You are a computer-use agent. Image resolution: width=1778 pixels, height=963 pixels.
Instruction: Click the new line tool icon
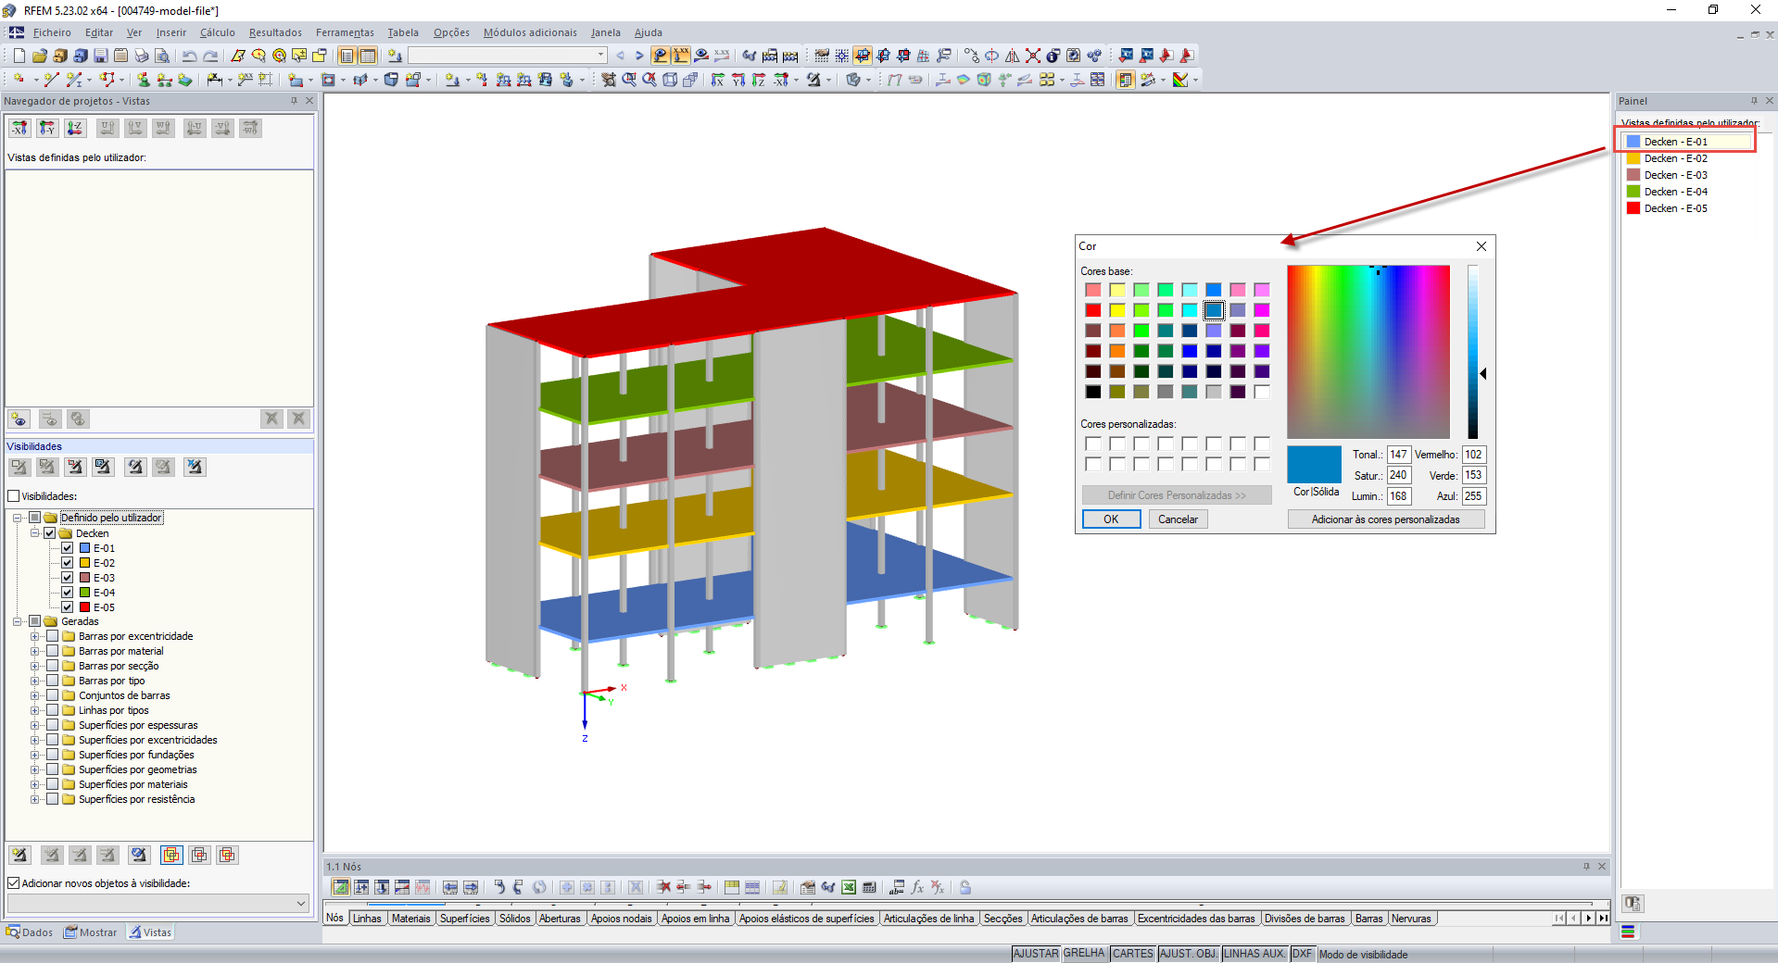(51, 80)
